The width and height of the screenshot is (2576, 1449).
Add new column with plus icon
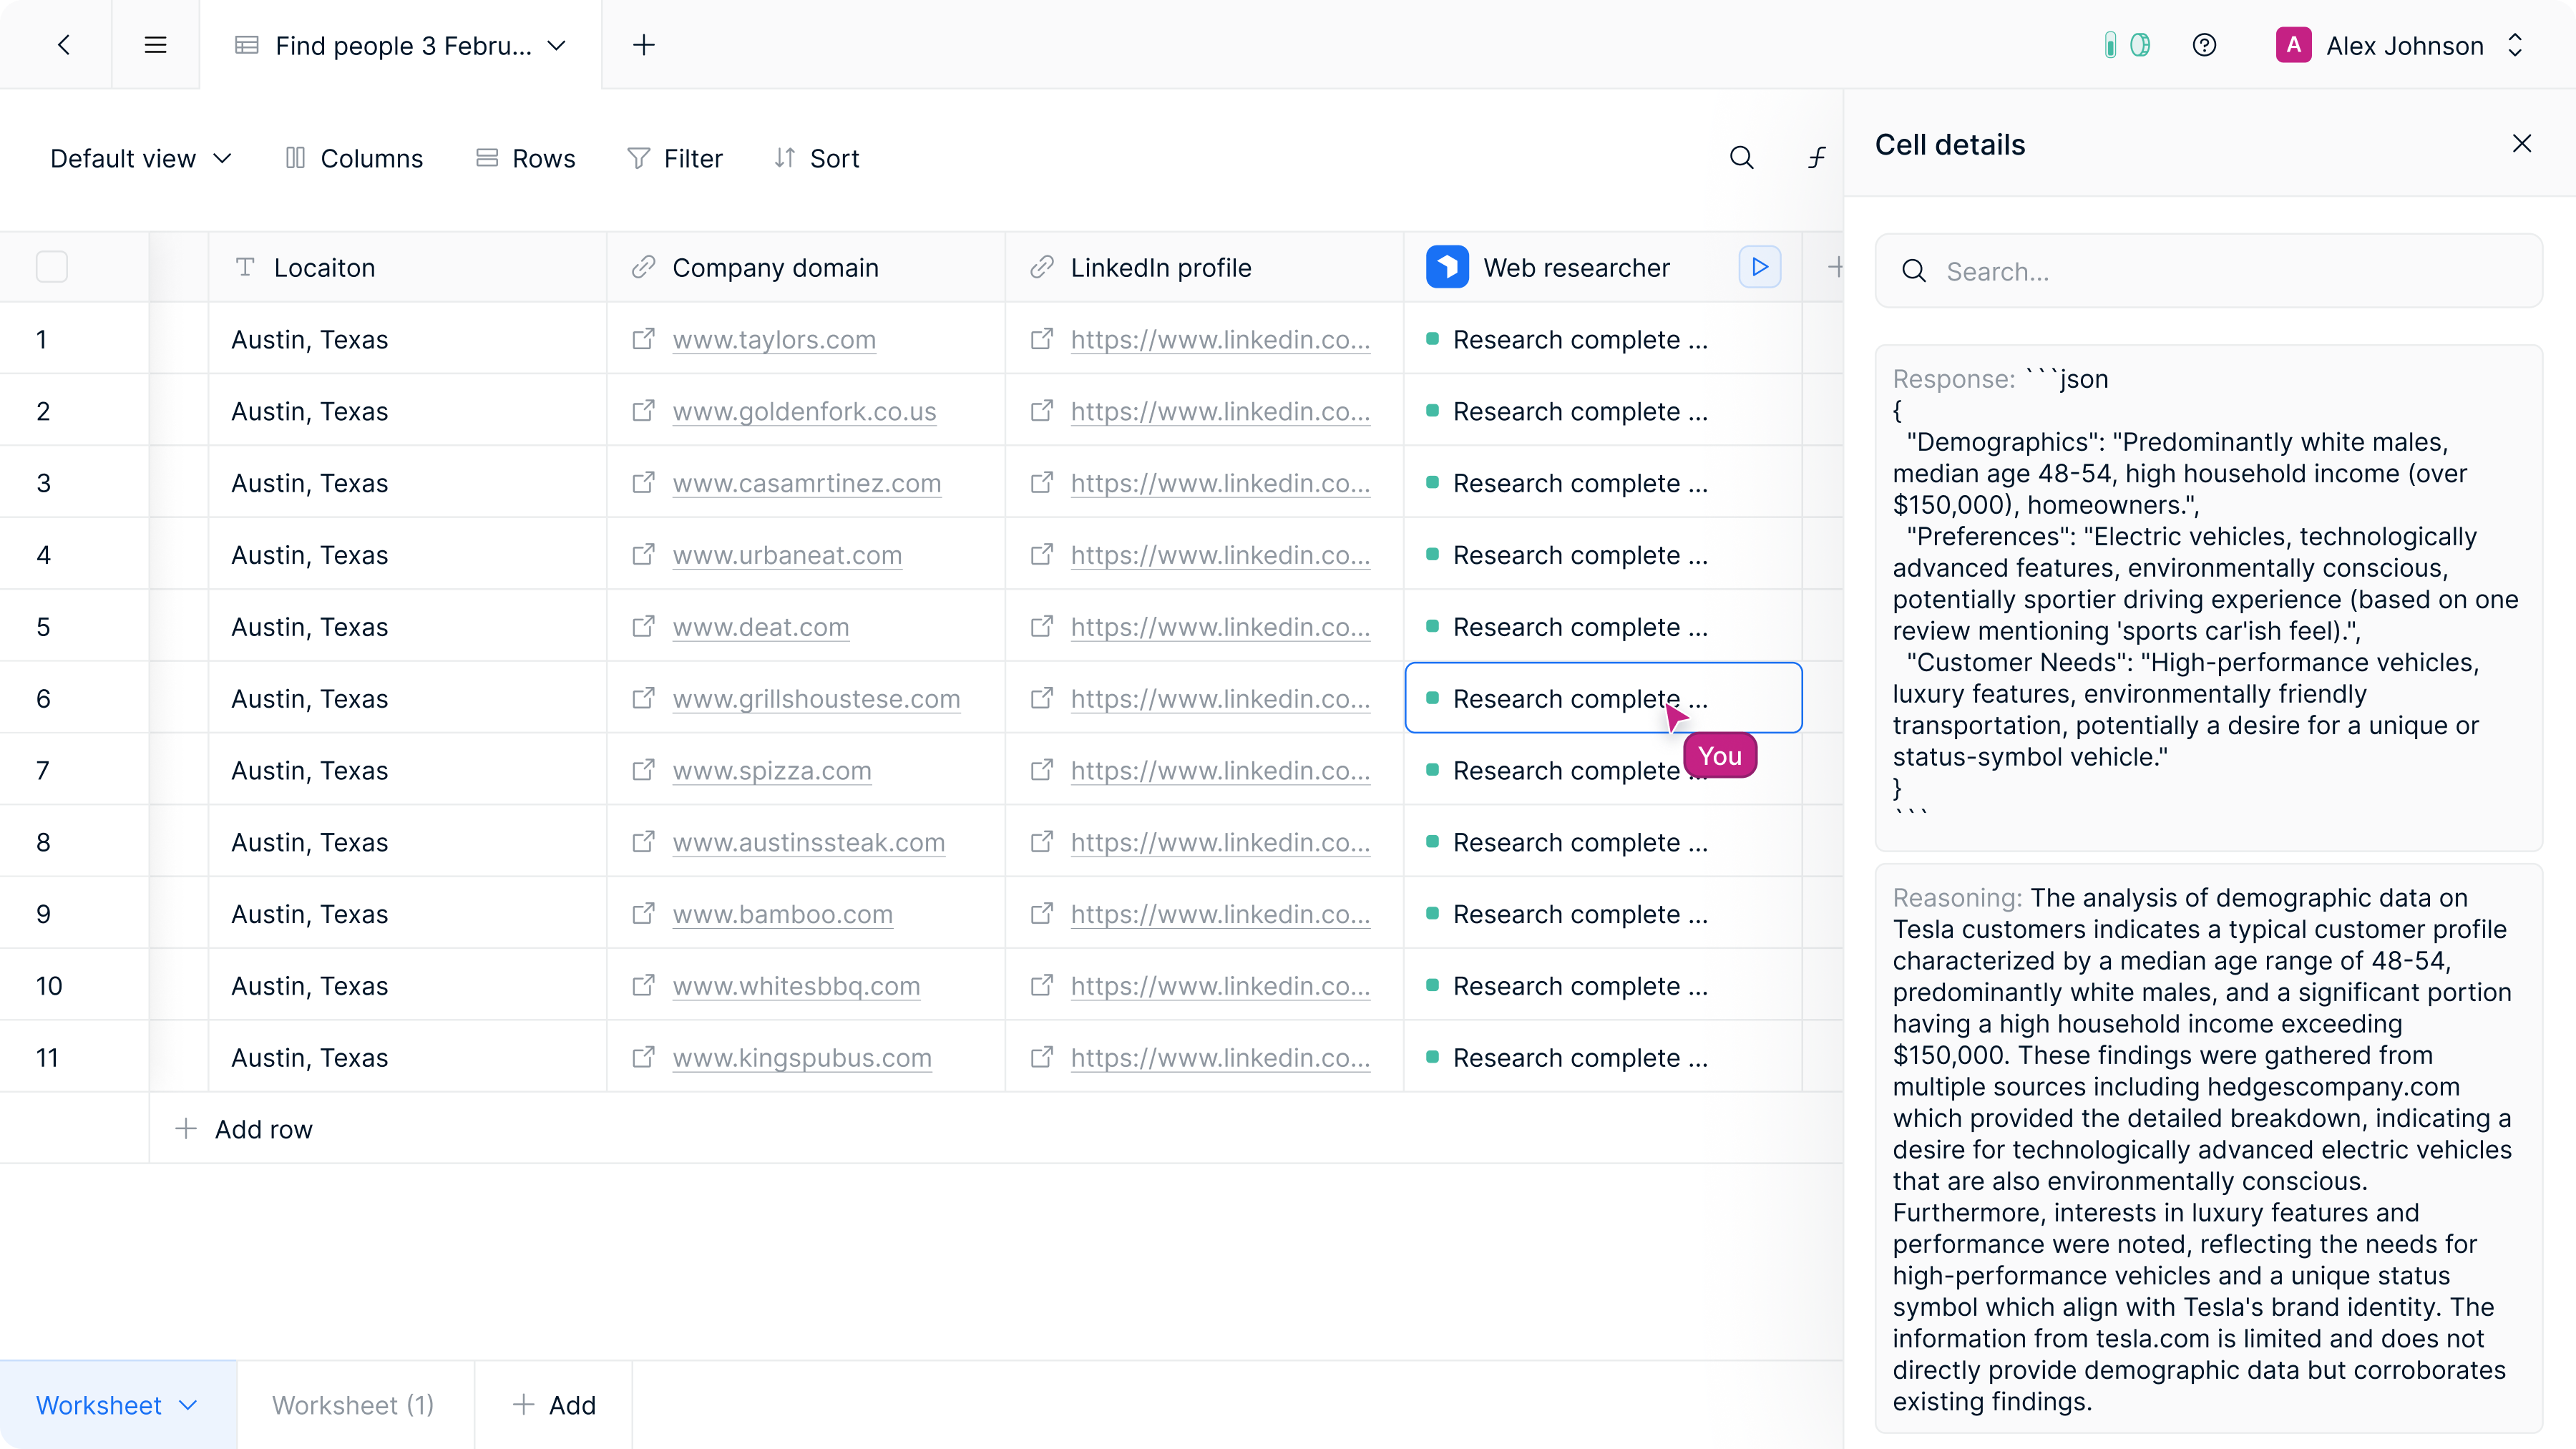pos(1834,267)
